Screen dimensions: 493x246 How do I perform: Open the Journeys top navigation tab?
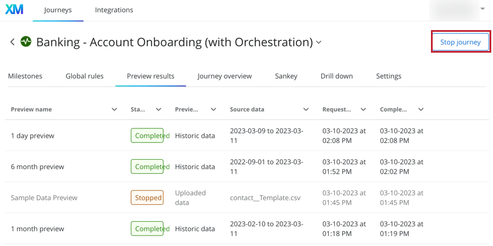[58, 10]
